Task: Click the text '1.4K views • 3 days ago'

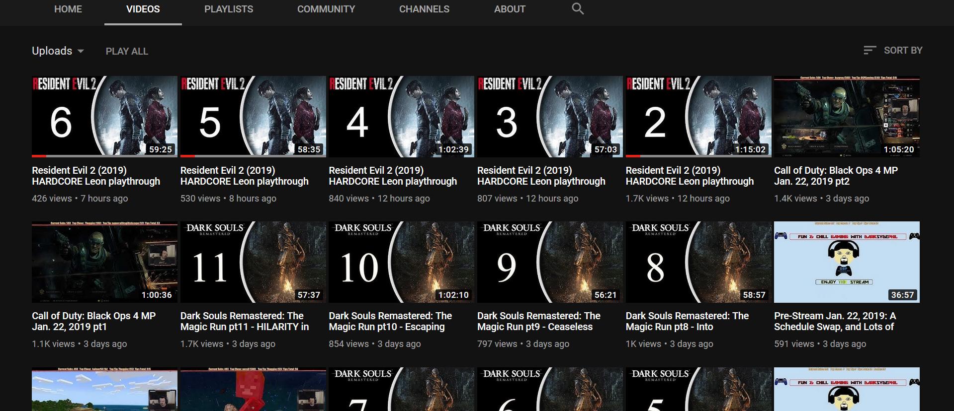Action: coord(822,198)
